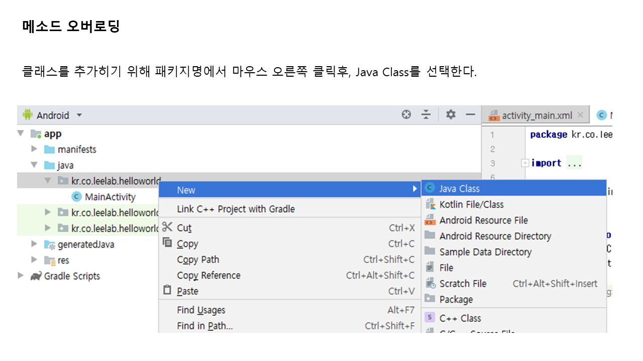This screenshot has height=361, width=643.
Task: Choose Android Resource File option
Action: [483, 220]
